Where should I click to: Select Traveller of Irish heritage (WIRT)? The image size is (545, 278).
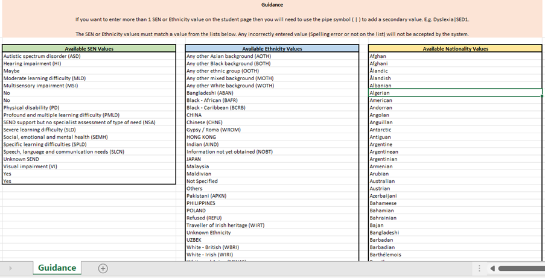[x=272, y=225]
